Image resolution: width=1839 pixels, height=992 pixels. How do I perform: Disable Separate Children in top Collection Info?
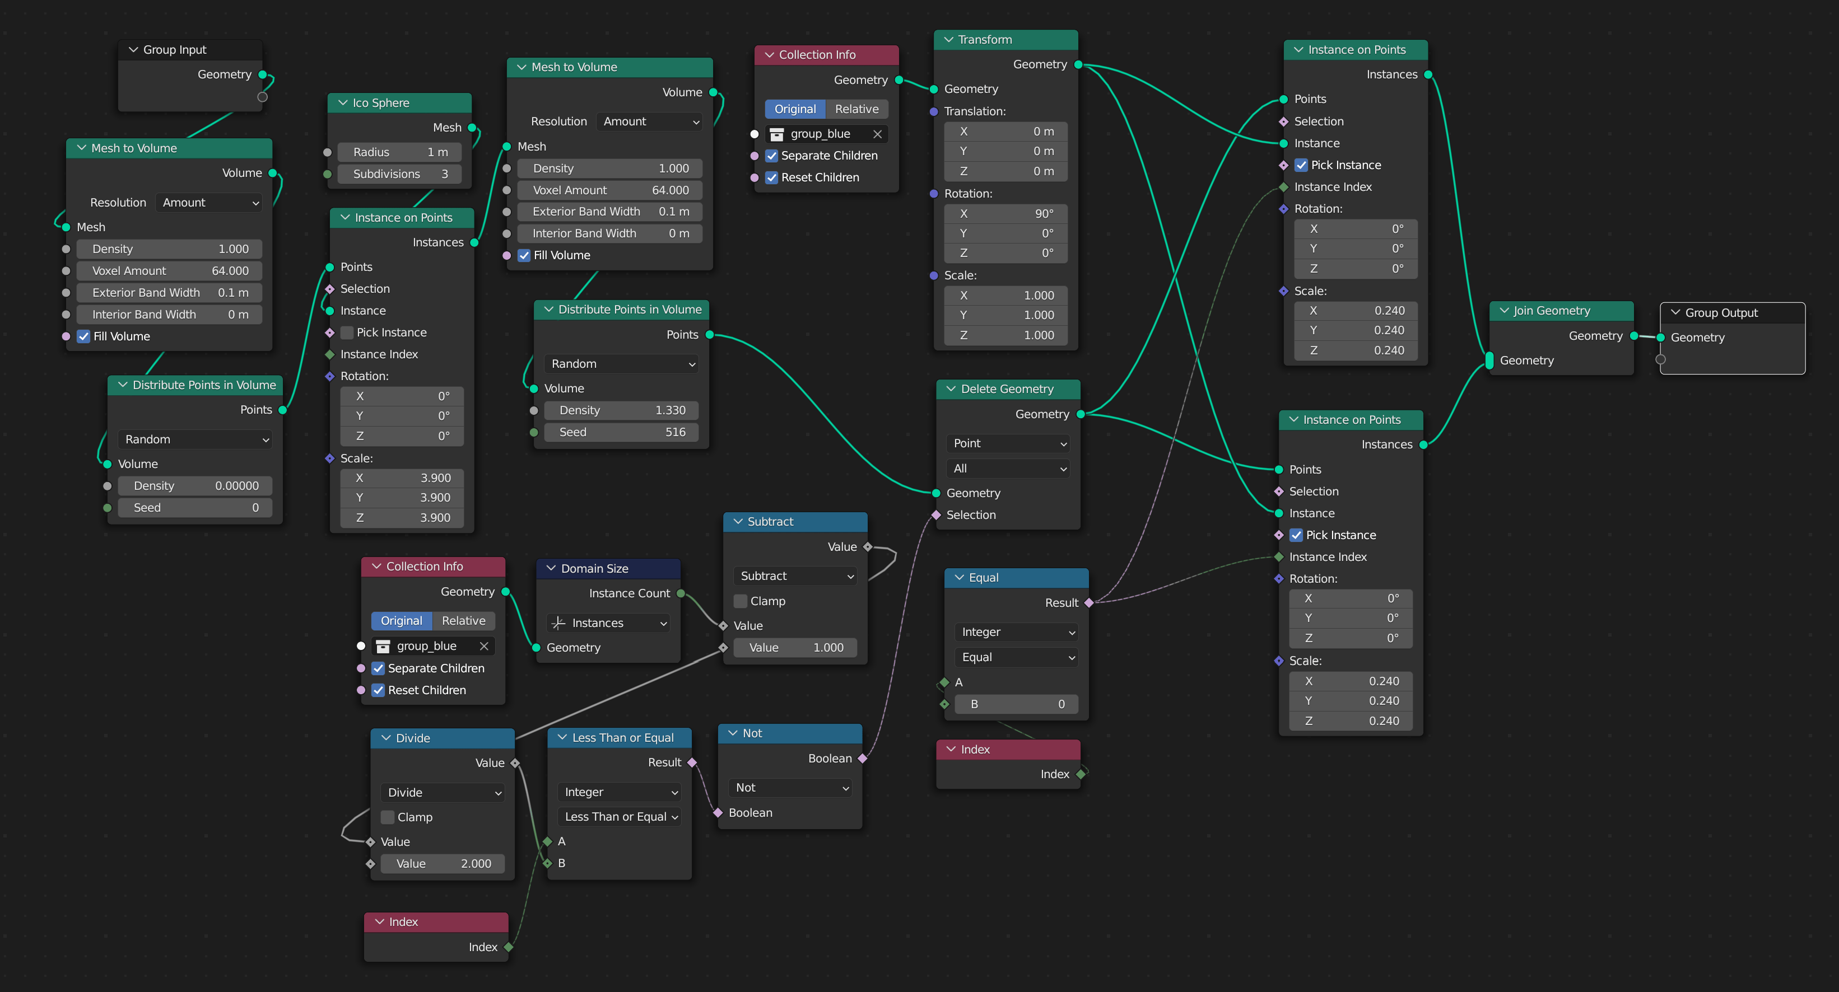point(772,156)
